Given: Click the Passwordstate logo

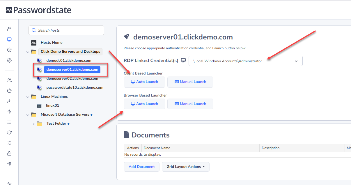Looking at the screenshot, I should click(x=38, y=10).
